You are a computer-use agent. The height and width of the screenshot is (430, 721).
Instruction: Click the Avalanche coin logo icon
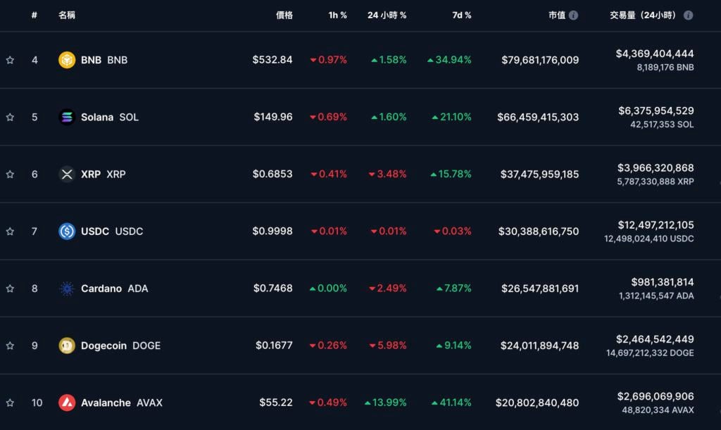click(67, 403)
